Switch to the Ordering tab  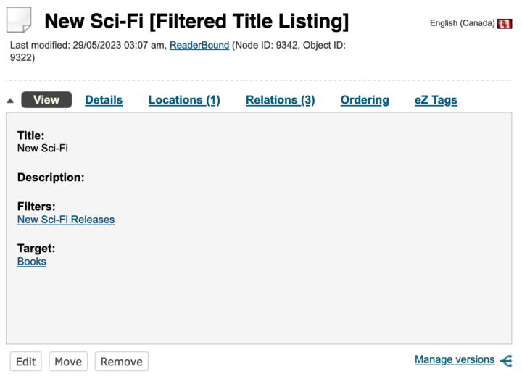tap(365, 100)
